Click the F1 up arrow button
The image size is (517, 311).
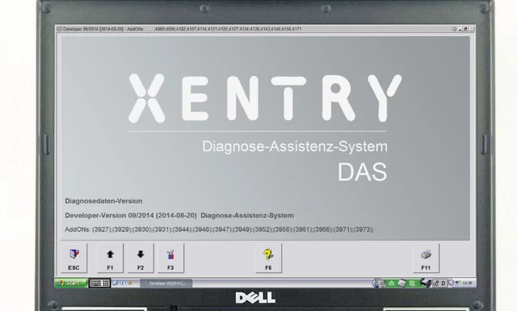tap(110, 258)
